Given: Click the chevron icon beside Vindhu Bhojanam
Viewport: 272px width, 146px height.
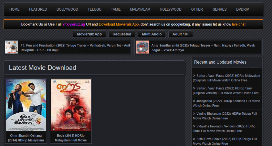Looking at the screenshot, I should coord(194,113).
